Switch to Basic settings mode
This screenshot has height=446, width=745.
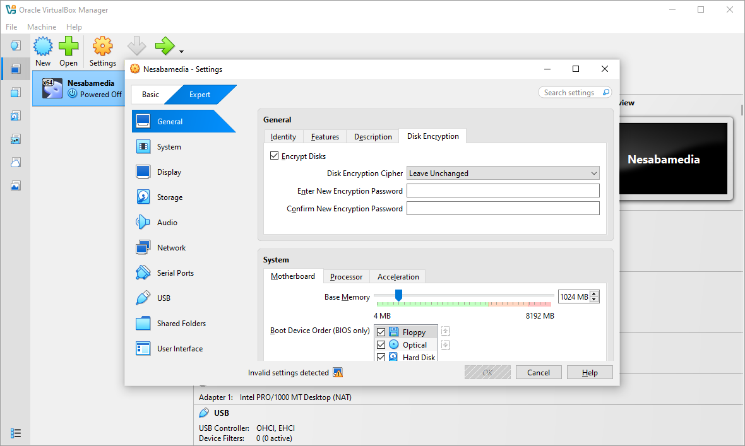tap(150, 95)
